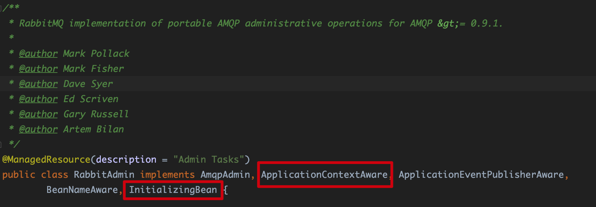Viewport: 596px width, 207px height.
Task: Click the @author tag before Mark Fisher
Action: coord(38,69)
